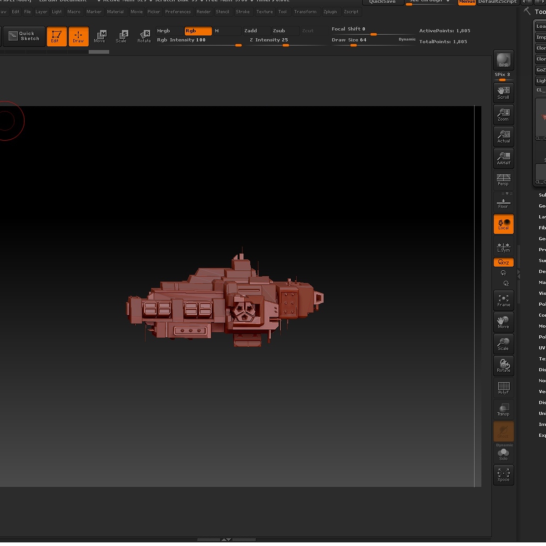Open the Zplugin menu

tap(330, 12)
